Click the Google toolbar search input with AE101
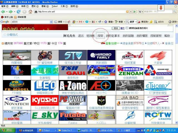Screen dimensions: 178x133 point(30,22)
